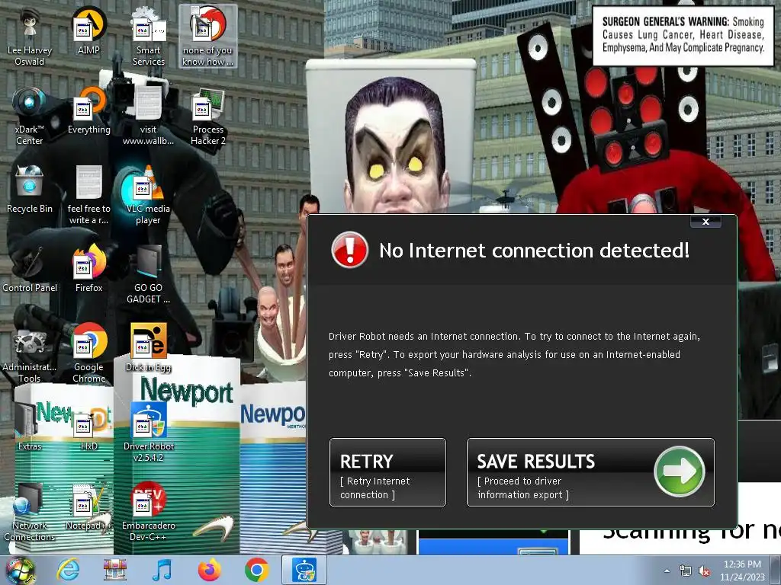781x585 pixels.
Task: Show hidden system tray icons arrow
Action: pos(667,571)
